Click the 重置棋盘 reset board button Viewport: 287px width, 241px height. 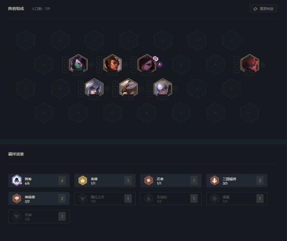(x=263, y=9)
